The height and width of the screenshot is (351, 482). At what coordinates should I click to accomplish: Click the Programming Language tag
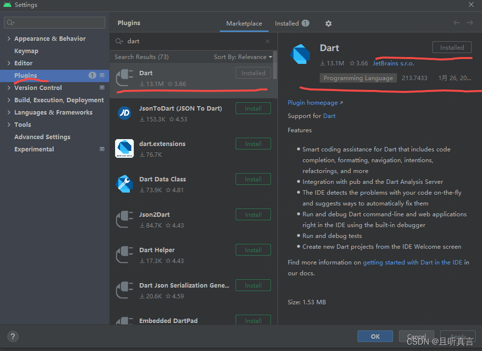pyautogui.click(x=358, y=78)
